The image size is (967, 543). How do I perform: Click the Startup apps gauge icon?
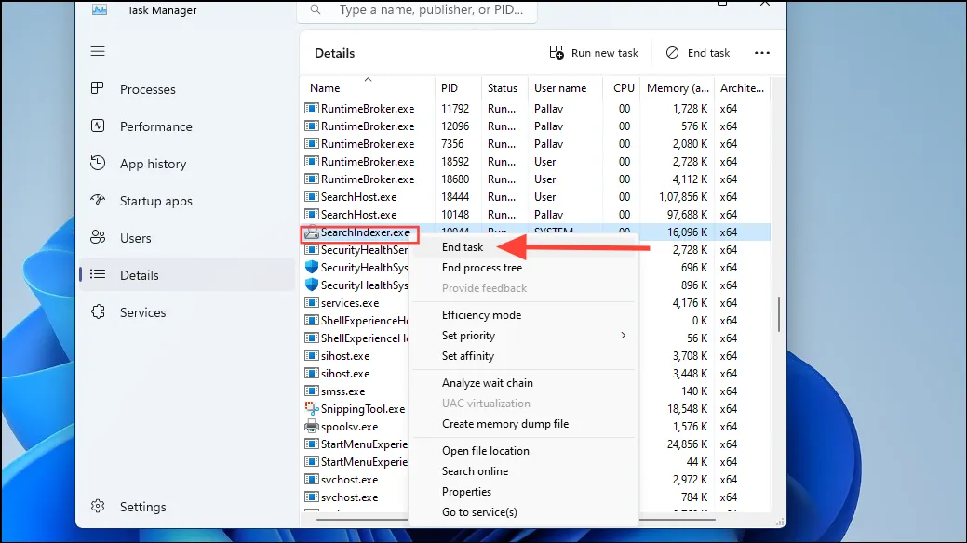click(98, 200)
